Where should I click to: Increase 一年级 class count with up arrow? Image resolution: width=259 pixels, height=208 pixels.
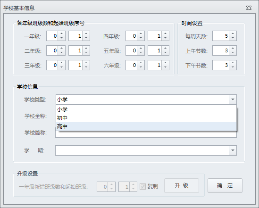(x=61, y=33)
